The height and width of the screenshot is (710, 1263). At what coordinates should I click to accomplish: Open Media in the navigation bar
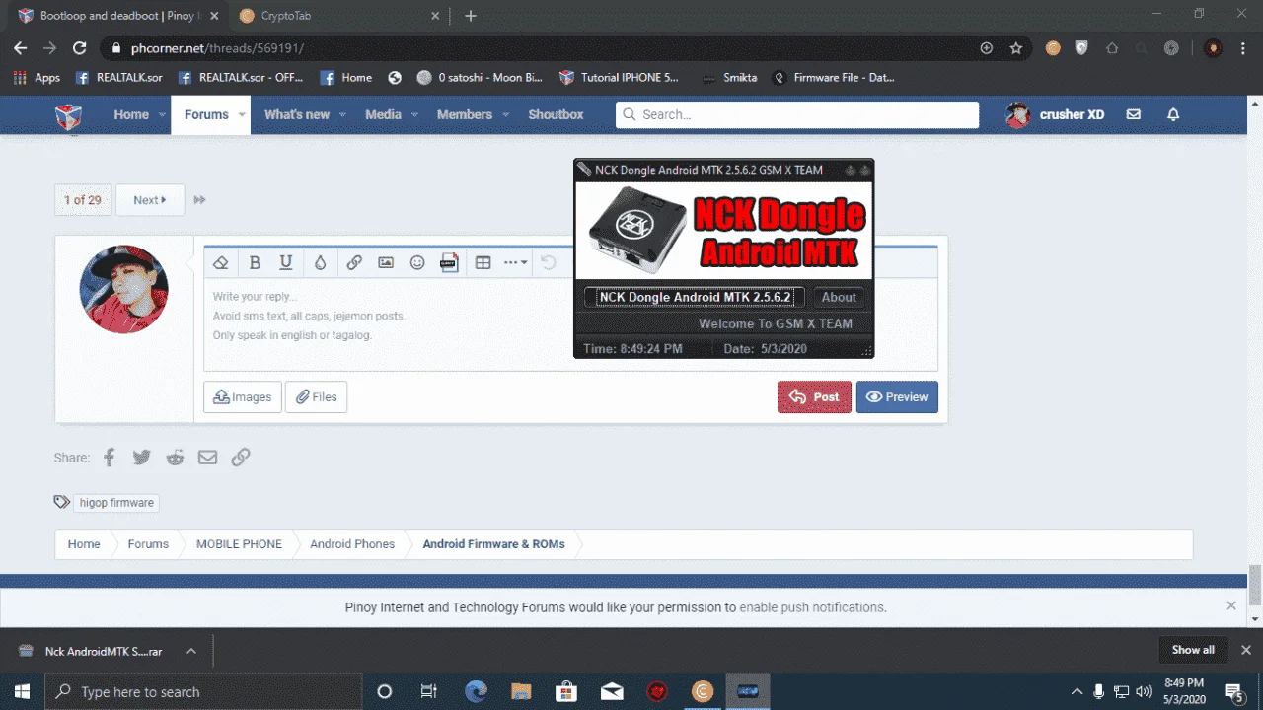point(383,114)
